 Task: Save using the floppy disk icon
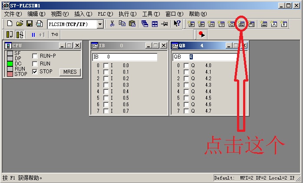point(30,24)
